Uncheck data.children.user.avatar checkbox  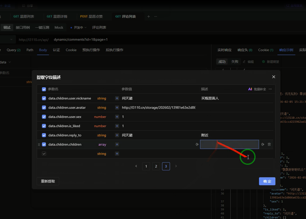[x=44, y=107]
